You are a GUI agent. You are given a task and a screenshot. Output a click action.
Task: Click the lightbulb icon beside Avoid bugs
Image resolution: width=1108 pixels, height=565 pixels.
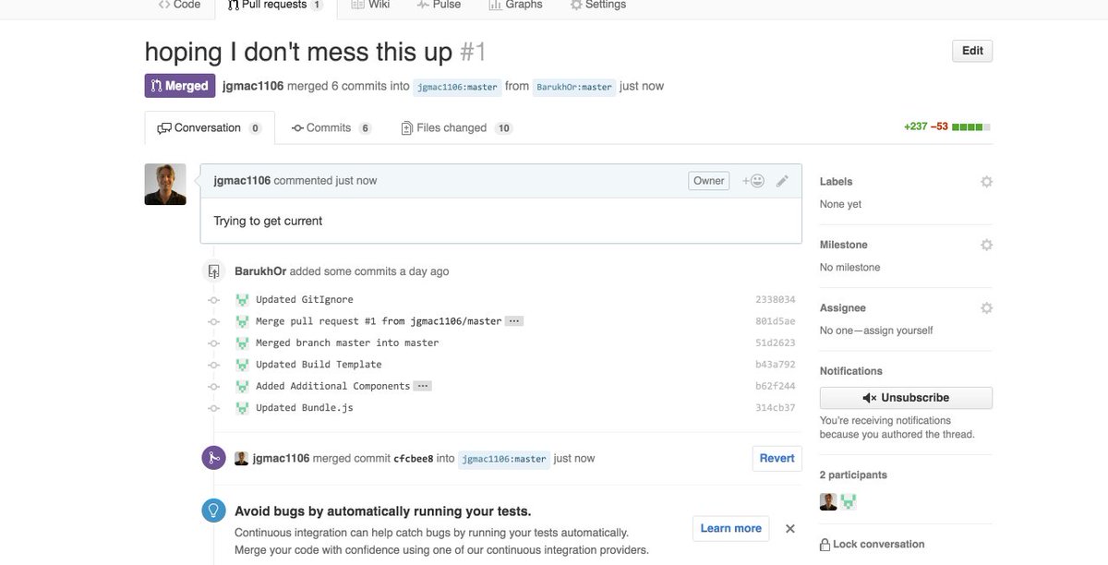[213, 510]
